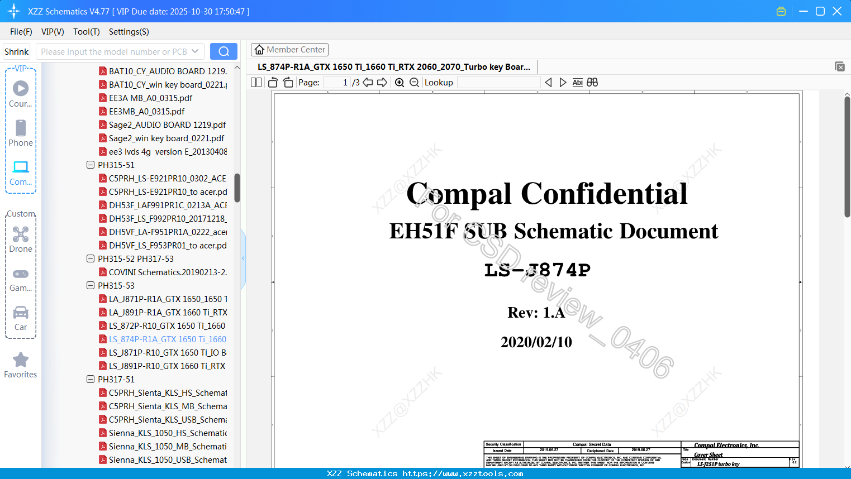Open LS_J871P-R10_GTX 1650 Ti_IO file

point(163,353)
